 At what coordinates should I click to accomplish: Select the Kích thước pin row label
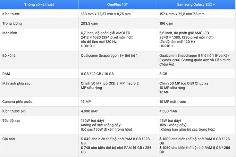tap(14, 111)
